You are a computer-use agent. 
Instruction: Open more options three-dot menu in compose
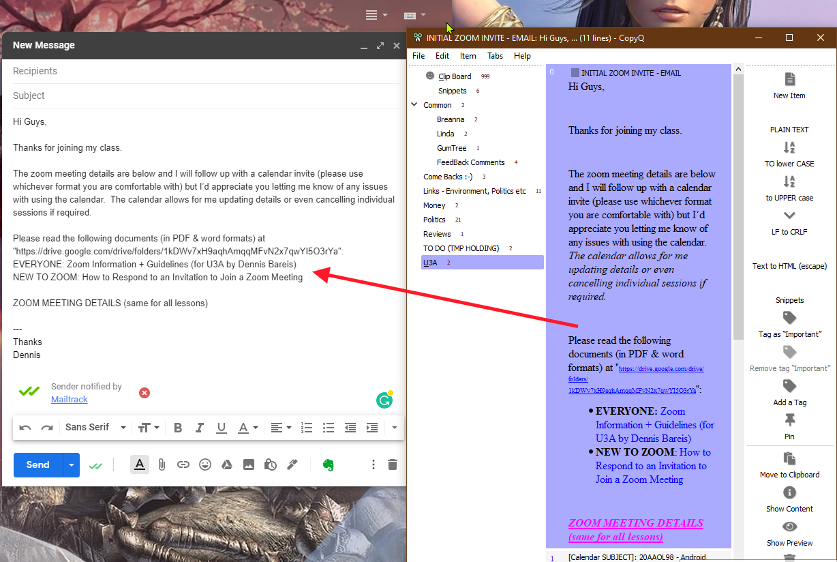[373, 464]
